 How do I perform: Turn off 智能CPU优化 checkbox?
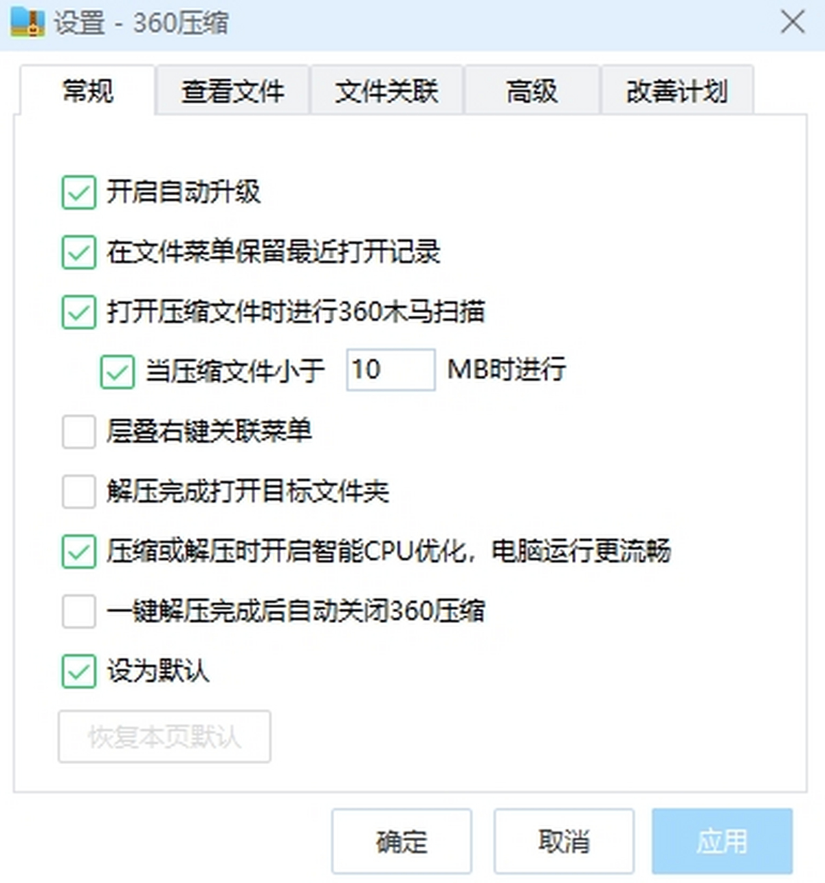(x=78, y=551)
